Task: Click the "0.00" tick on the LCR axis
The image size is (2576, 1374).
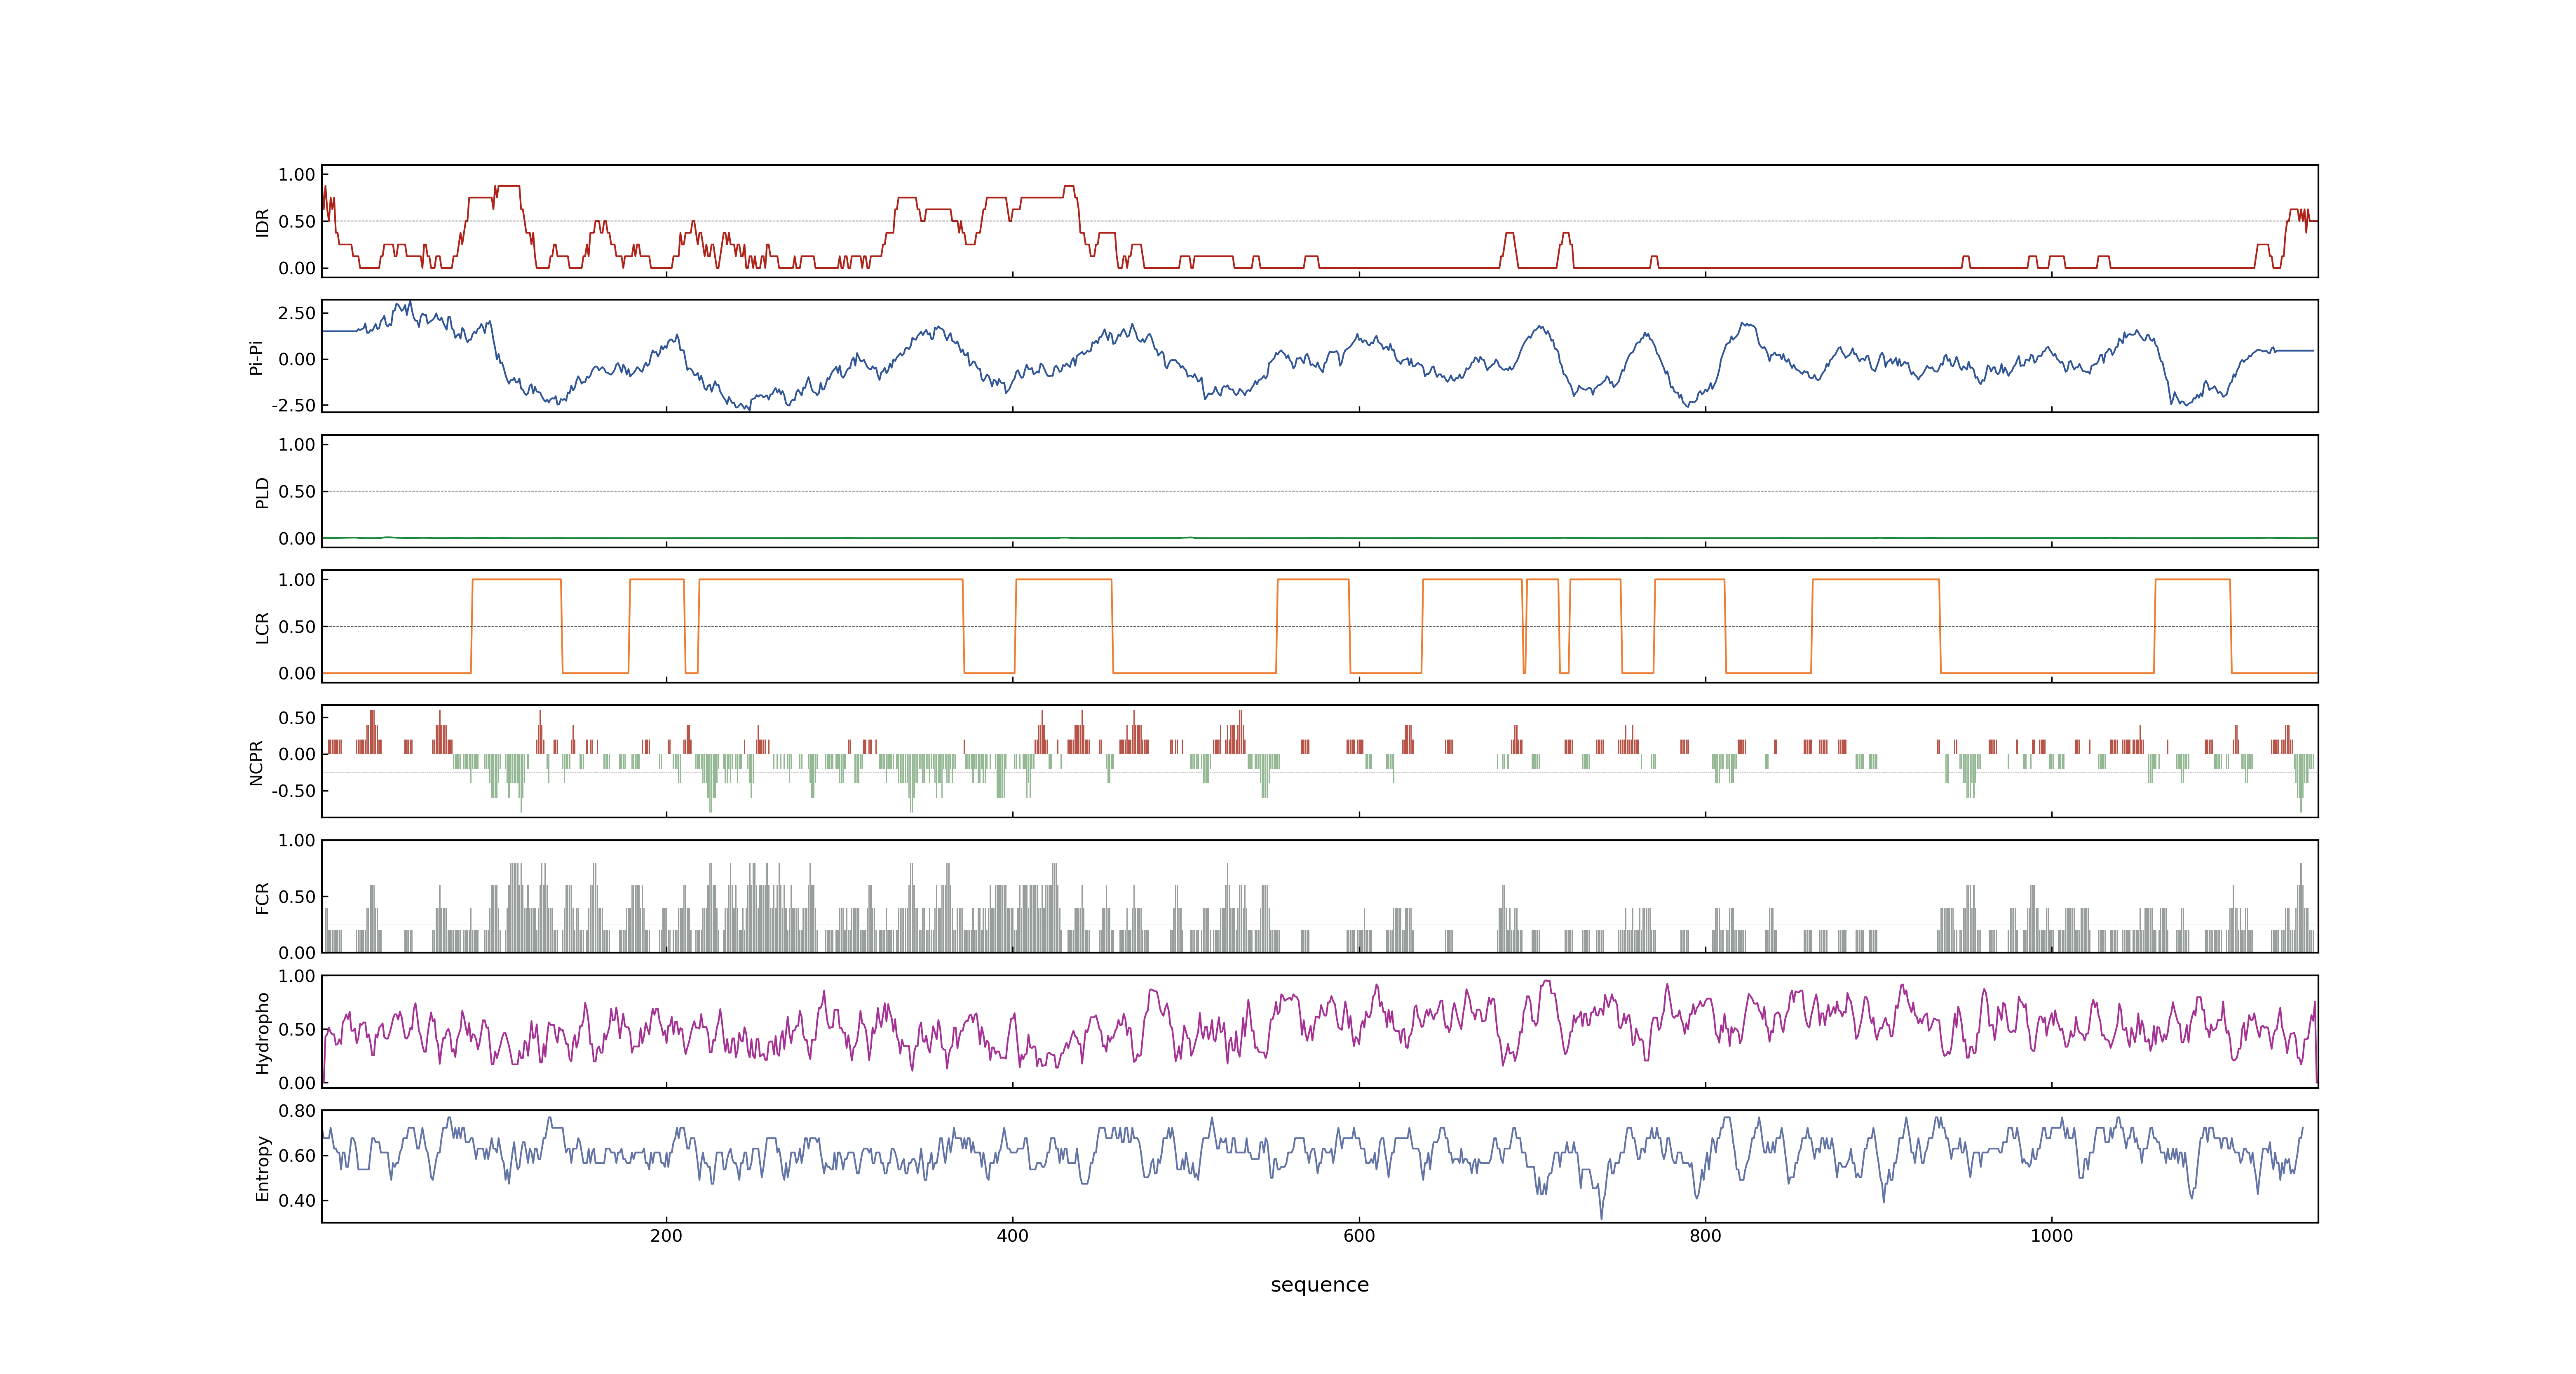Action: [x=297, y=673]
